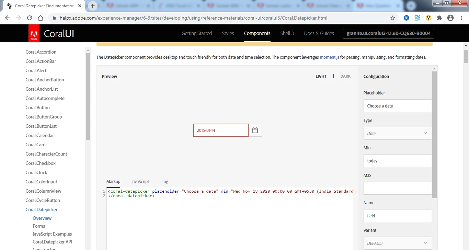Open Coral.ActionBar in the sidebar

coord(41,61)
